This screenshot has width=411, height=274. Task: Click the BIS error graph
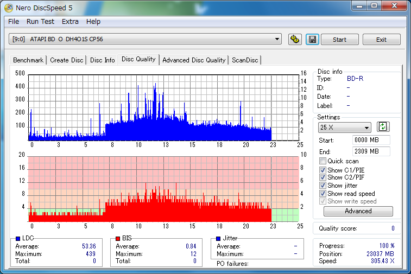point(163,189)
